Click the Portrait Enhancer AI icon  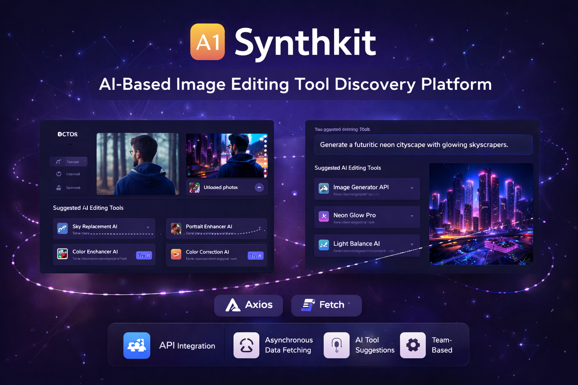click(x=176, y=228)
